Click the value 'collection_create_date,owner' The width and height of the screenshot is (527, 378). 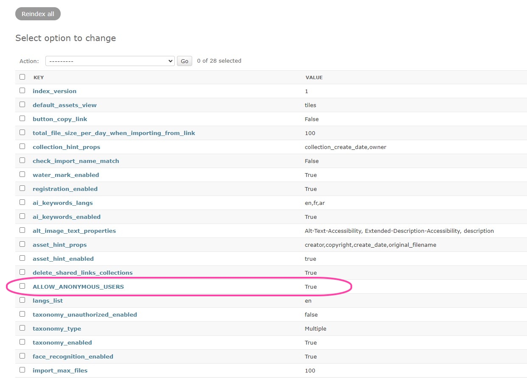pos(345,147)
